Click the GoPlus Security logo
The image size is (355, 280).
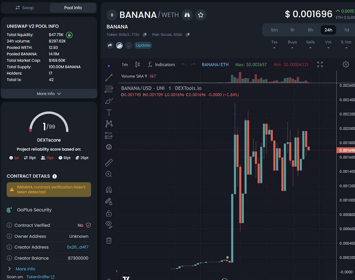tap(9, 210)
